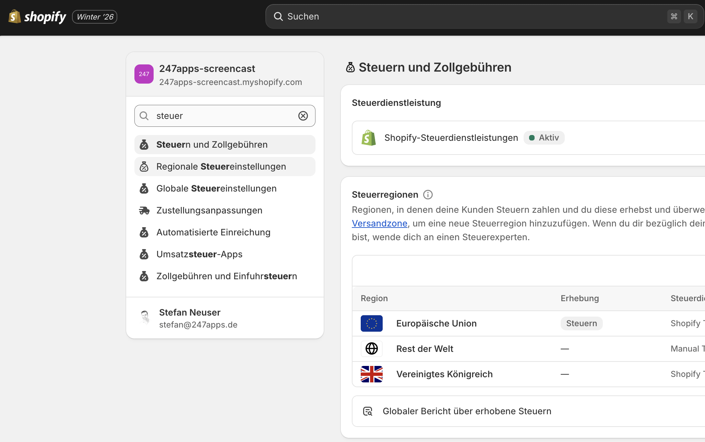This screenshot has width=705, height=442.
Task: Click the Shopify logo in header
Action: pyautogui.click(x=37, y=16)
